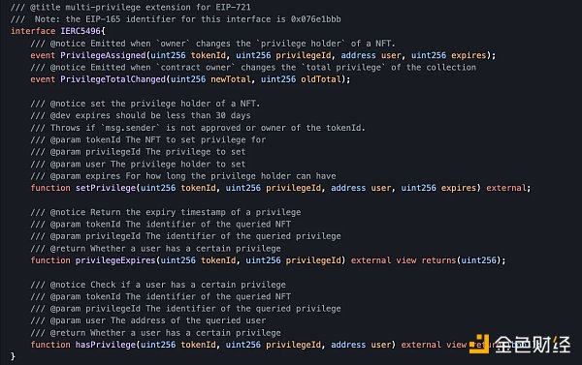Click the PrivilegeAssigned event name
Viewport: 582px width, 365px height.
click(103, 55)
